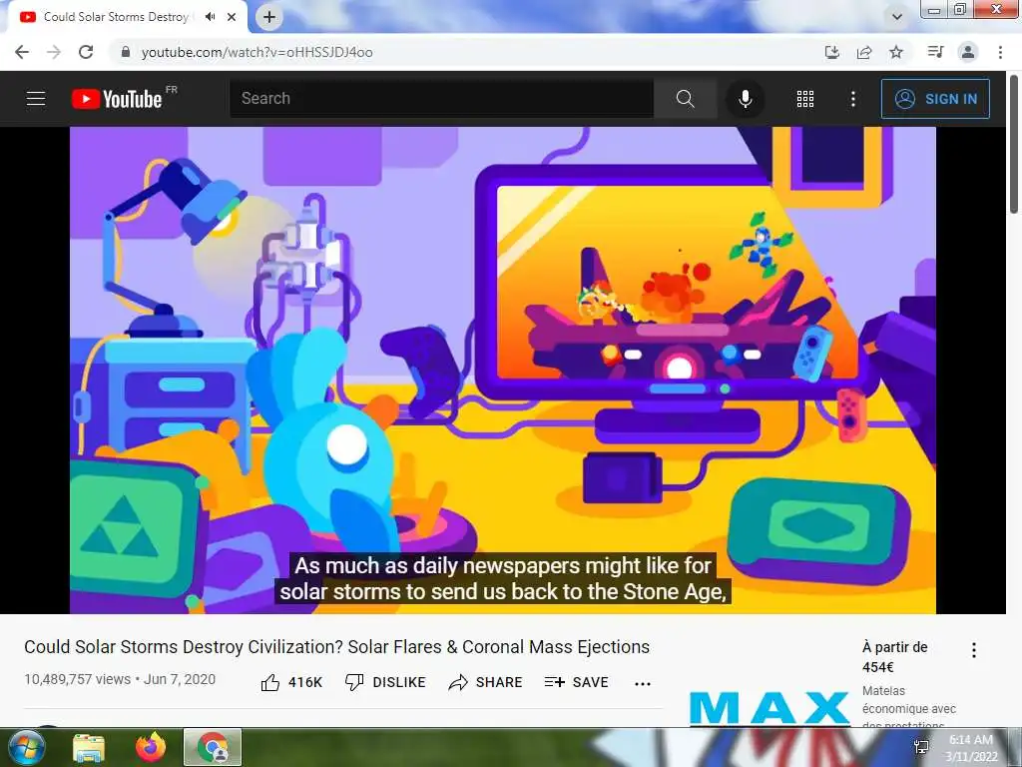Go back to the previous page
This screenshot has height=767, width=1022.
pos(22,52)
